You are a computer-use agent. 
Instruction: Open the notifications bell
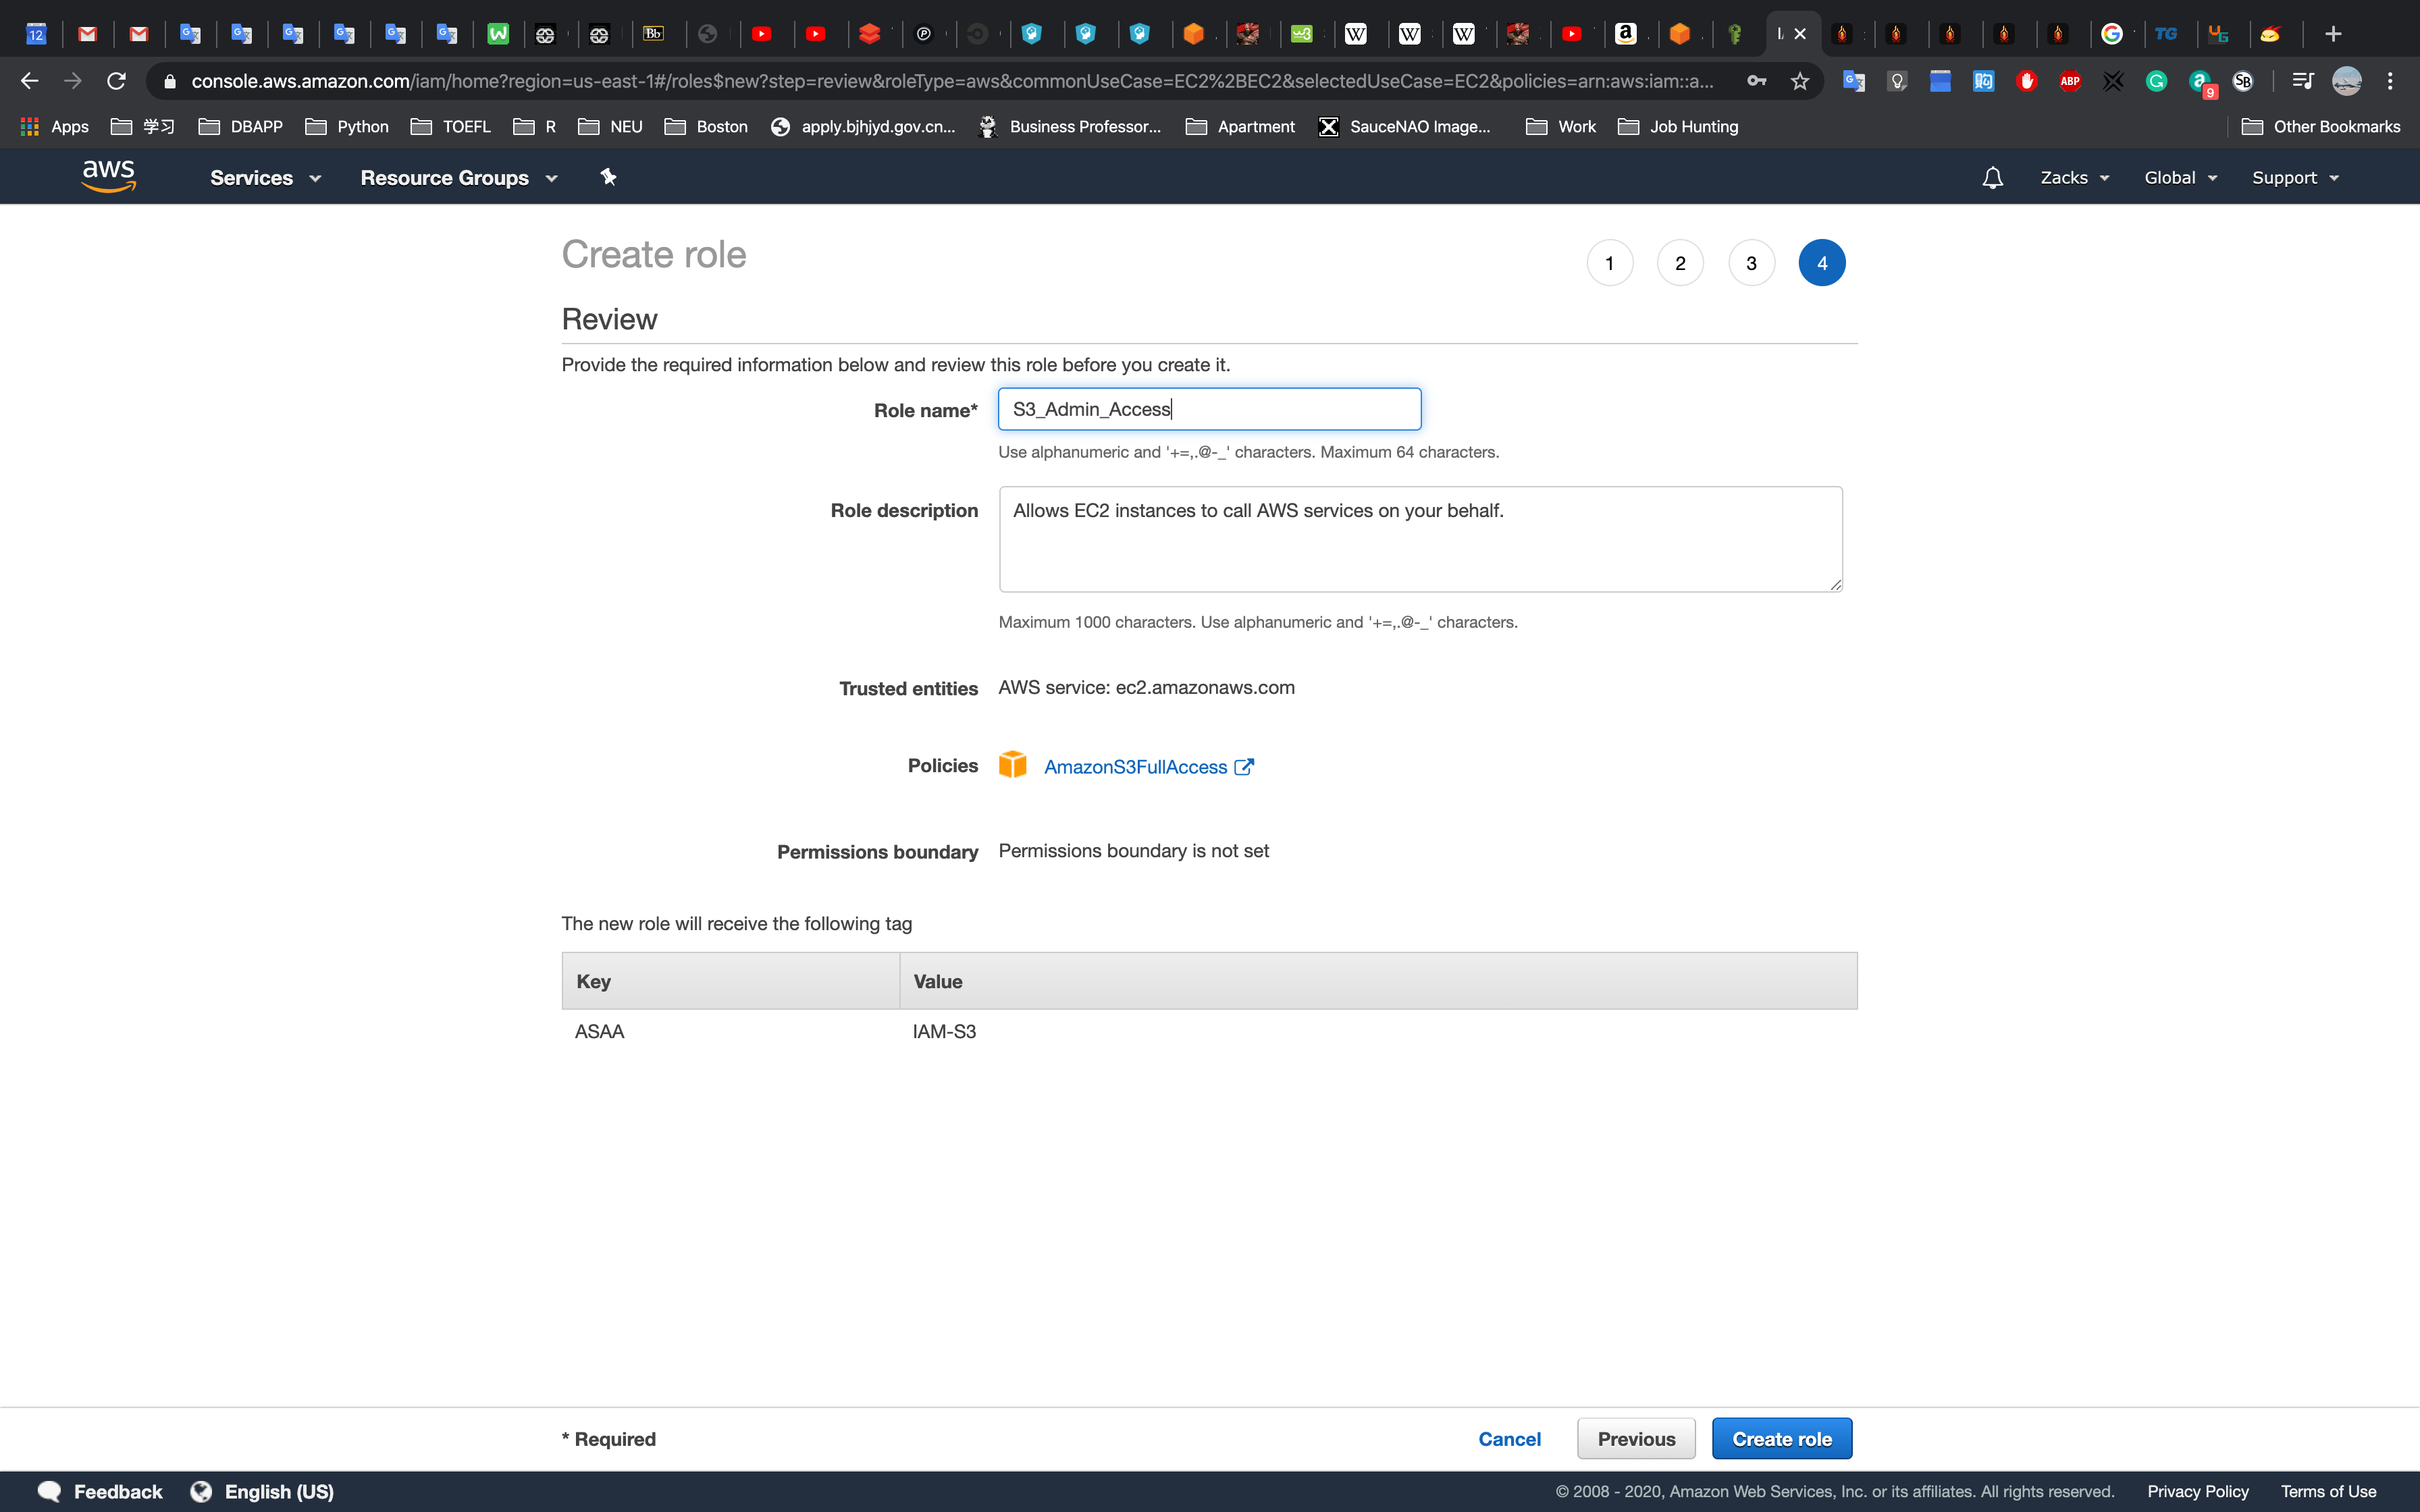click(x=1992, y=177)
